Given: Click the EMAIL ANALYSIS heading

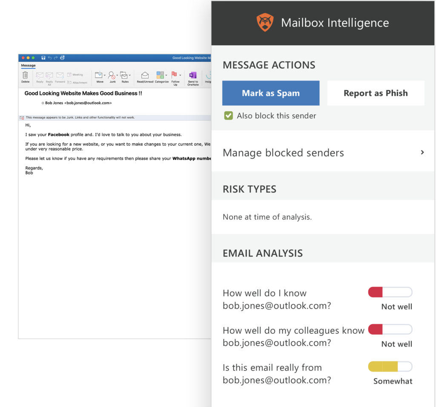Looking at the screenshot, I should point(262,253).
